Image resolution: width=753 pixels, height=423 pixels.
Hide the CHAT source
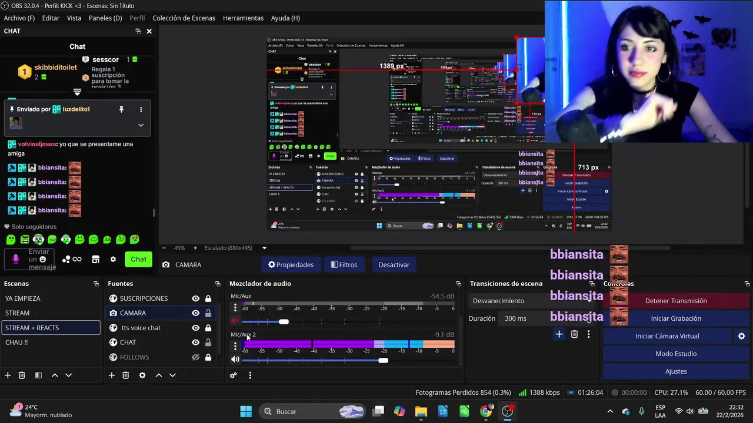pyautogui.click(x=195, y=343)
